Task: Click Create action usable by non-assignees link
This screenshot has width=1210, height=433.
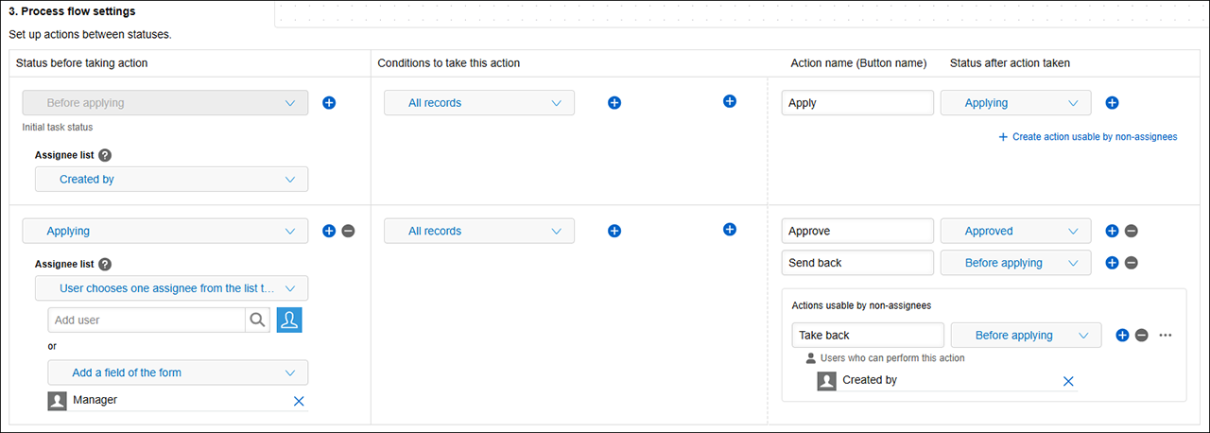Action: pyautogui.click(x=1087, y=137)
